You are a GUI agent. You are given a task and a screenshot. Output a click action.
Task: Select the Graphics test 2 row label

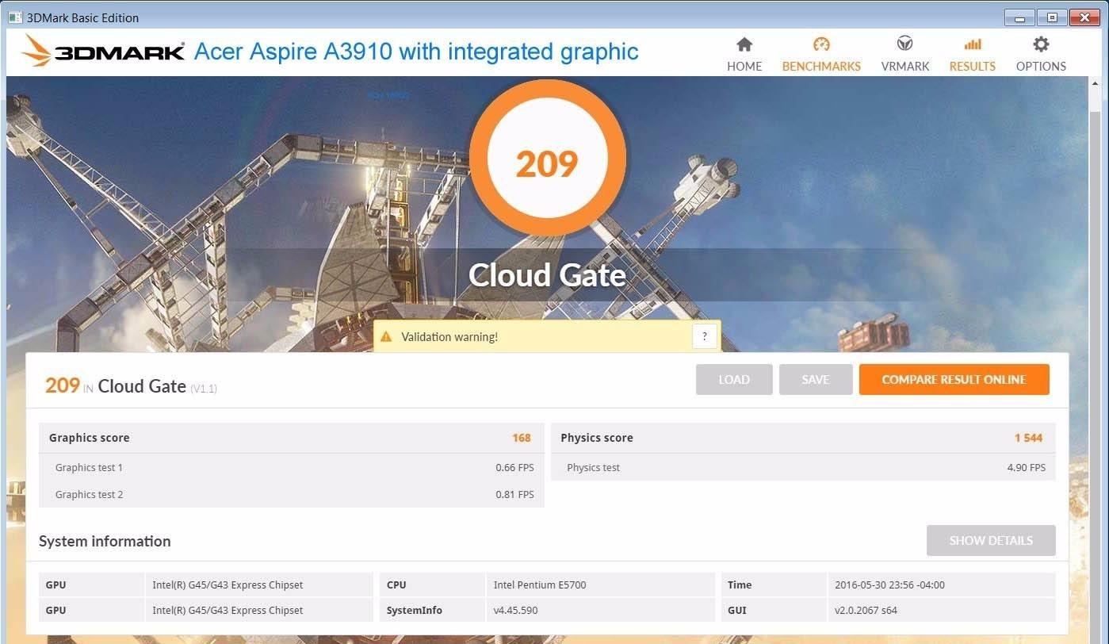pos(89,495)
